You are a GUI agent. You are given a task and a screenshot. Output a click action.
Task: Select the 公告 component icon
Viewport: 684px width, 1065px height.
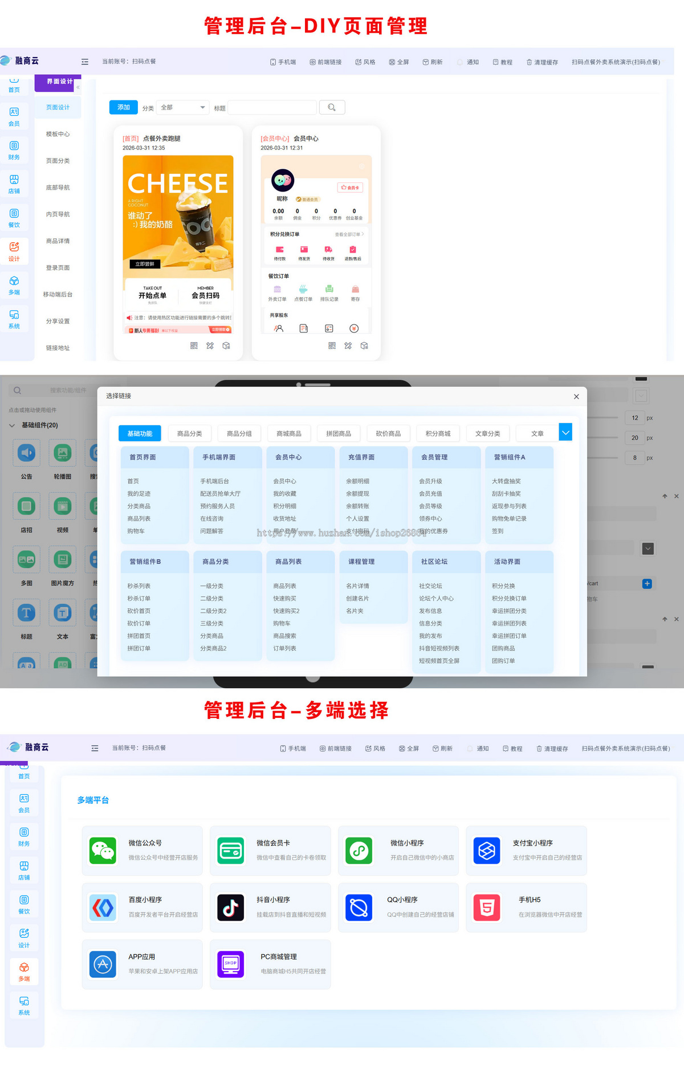click(x=26, y=453)
